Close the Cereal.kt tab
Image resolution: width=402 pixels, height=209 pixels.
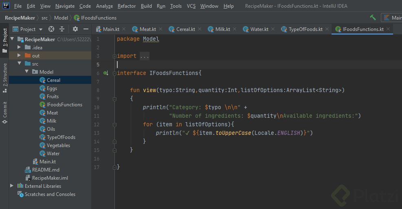200,29
